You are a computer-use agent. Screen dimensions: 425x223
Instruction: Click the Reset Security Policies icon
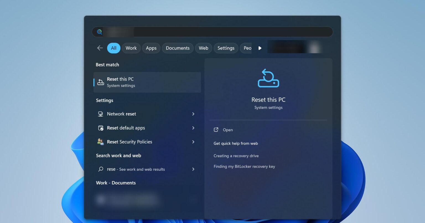pos(101,142)
